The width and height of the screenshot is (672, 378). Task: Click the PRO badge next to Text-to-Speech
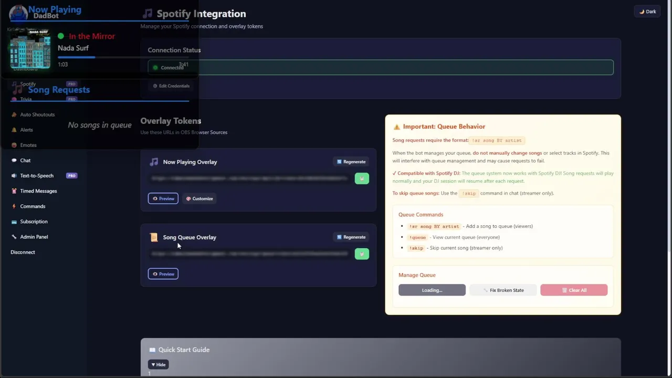(71, 175)
